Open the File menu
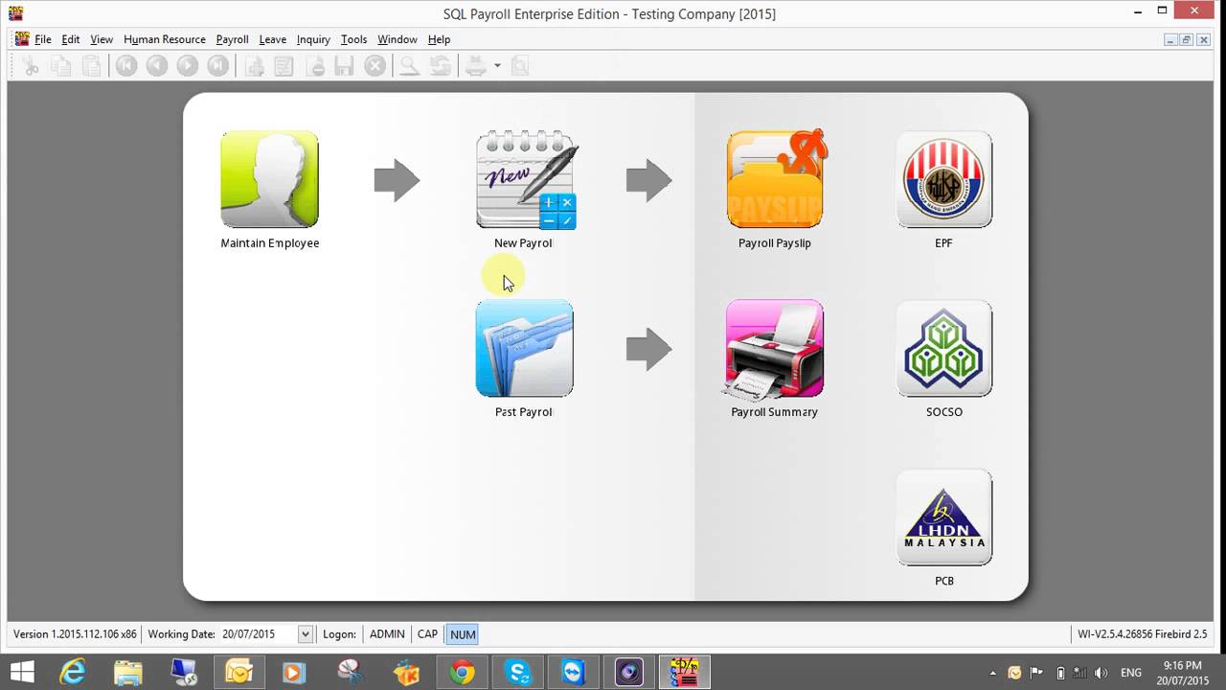The height and width of the screenshot is (690, 1226). (x=43, y=39)
